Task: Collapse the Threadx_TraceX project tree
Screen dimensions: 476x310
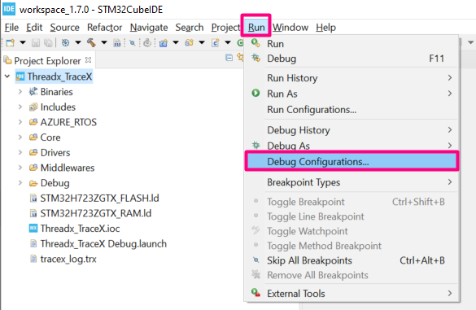Action: (7, 76)
